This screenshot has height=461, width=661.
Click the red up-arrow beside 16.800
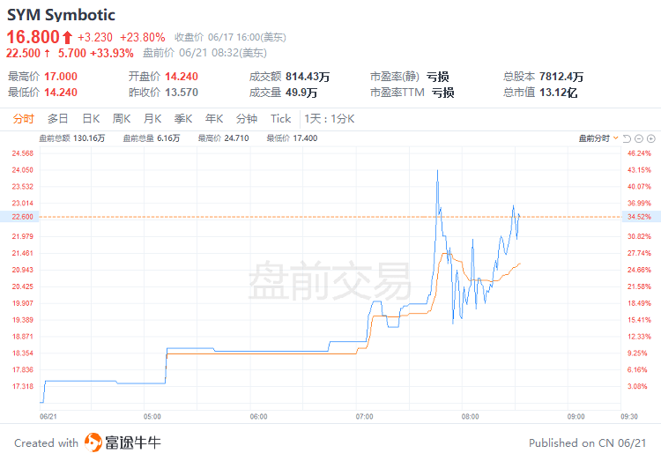pos(68,38)
